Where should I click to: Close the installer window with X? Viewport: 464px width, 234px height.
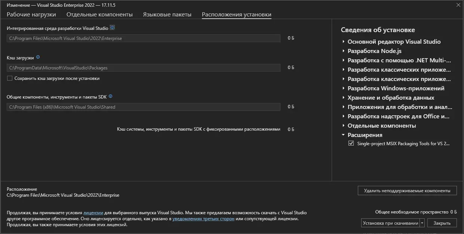coord(458,5)
